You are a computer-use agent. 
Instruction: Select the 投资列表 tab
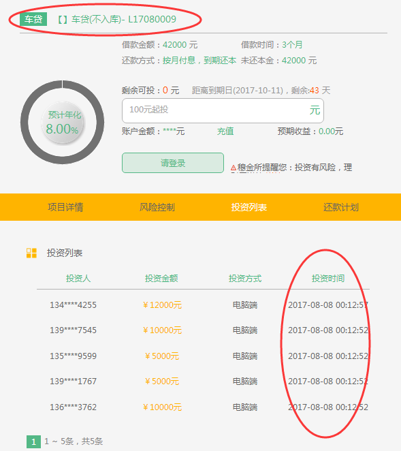[249, 207]
